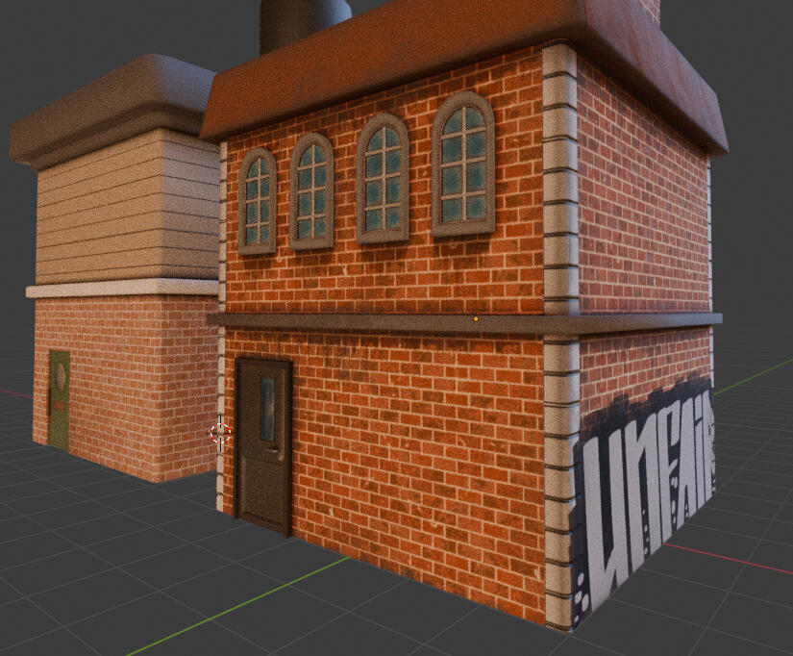The image size is (793, 656).
Task: Select the upper white corner quoin stones
Action: pyautogui.click(x=559, y=183)
